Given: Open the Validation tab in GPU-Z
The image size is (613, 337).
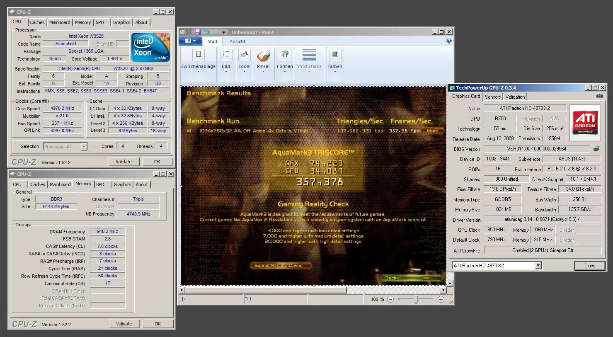Looking at the screenshot, I should coord(515,97).
